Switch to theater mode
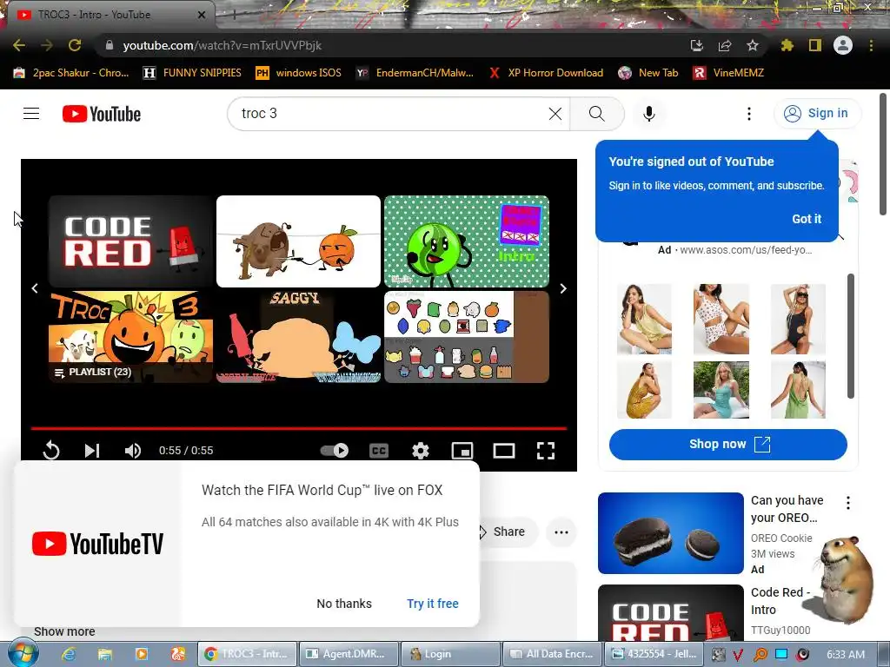 503,451
